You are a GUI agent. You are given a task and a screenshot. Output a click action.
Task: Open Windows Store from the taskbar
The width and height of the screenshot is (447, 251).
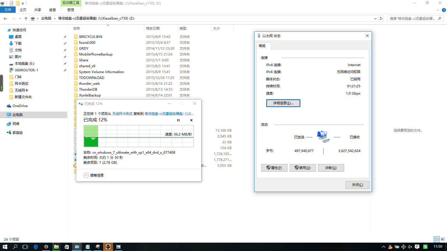67,247
